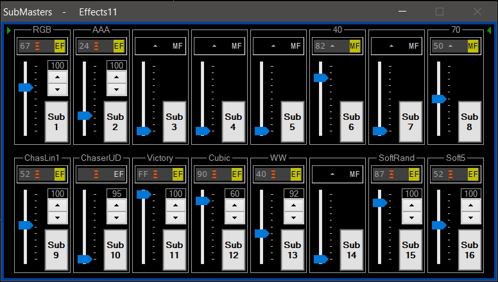Click the Soft5 level display showing 52
498x282 pixels.
click(x=439, y=174)
